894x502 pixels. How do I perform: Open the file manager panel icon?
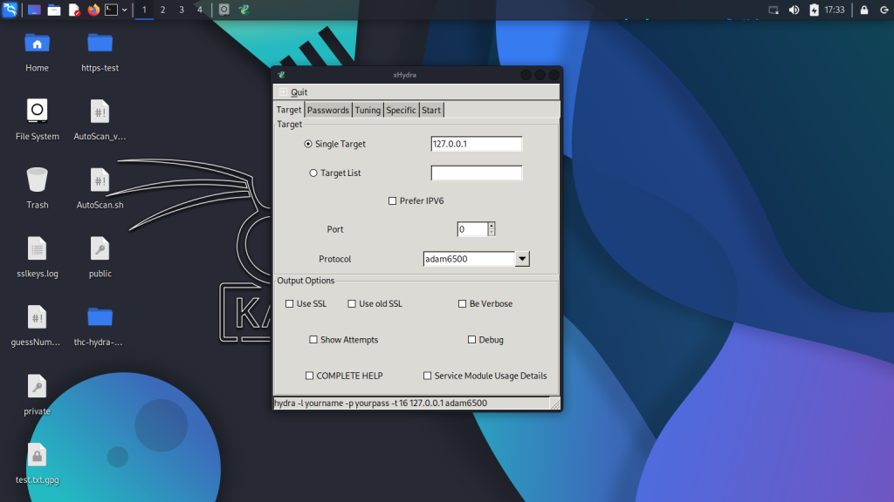pos(54,10)
